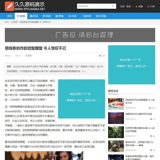This screenshot has height=160, width=160.
Task: Click the article headline 用线条创作的微型雕塑 令人惊叹不已
Action: (35, 48)
